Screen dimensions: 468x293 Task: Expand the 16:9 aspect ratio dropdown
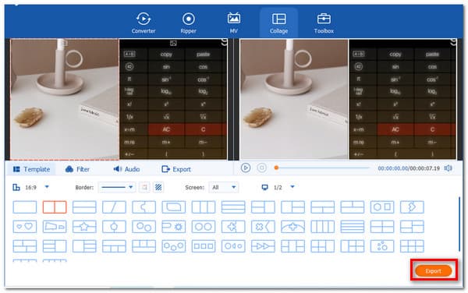(x=47, y=187)
